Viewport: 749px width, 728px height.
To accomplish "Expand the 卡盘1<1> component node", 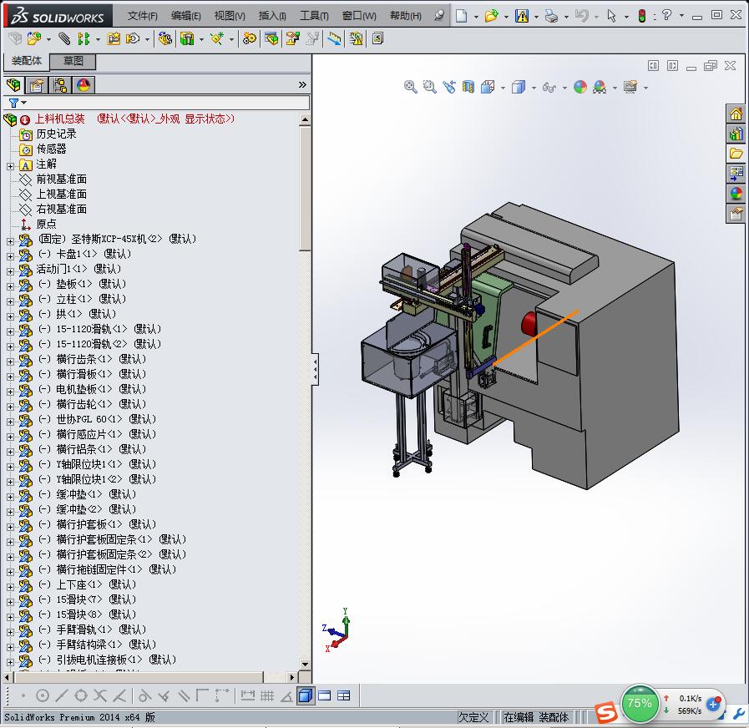I will point(11,256).
